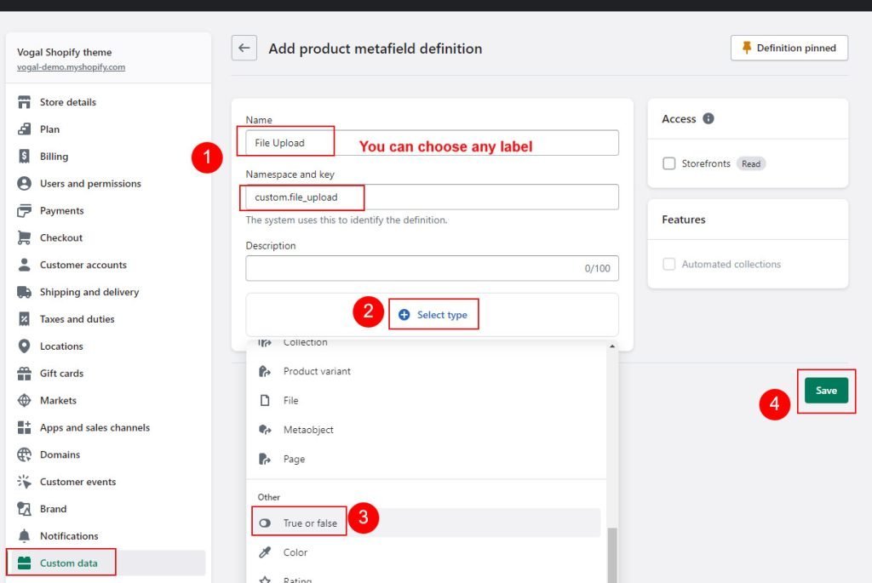Click the back arrow icon button
The image size is (872, 583).
pyautogui.click(x=244, y=48)
